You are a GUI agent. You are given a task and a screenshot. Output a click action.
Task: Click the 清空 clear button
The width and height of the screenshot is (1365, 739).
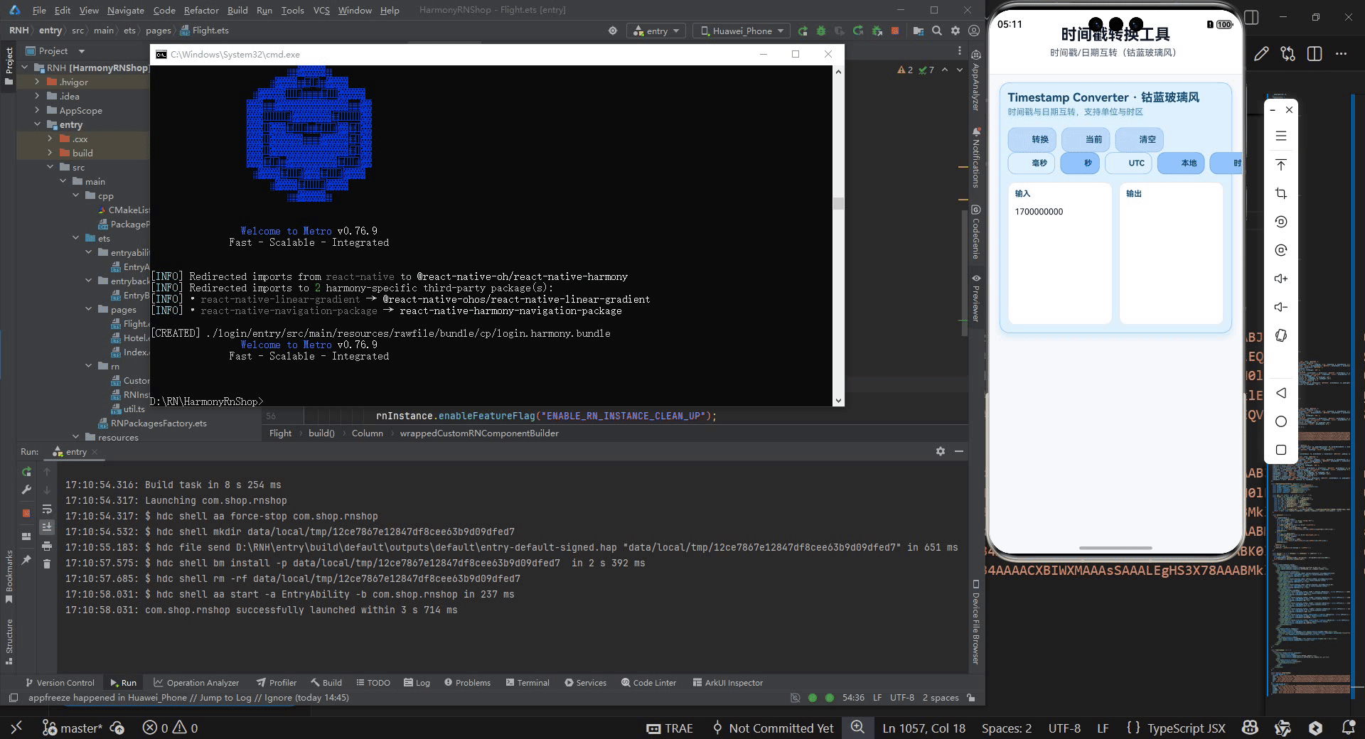point(1140,139)
